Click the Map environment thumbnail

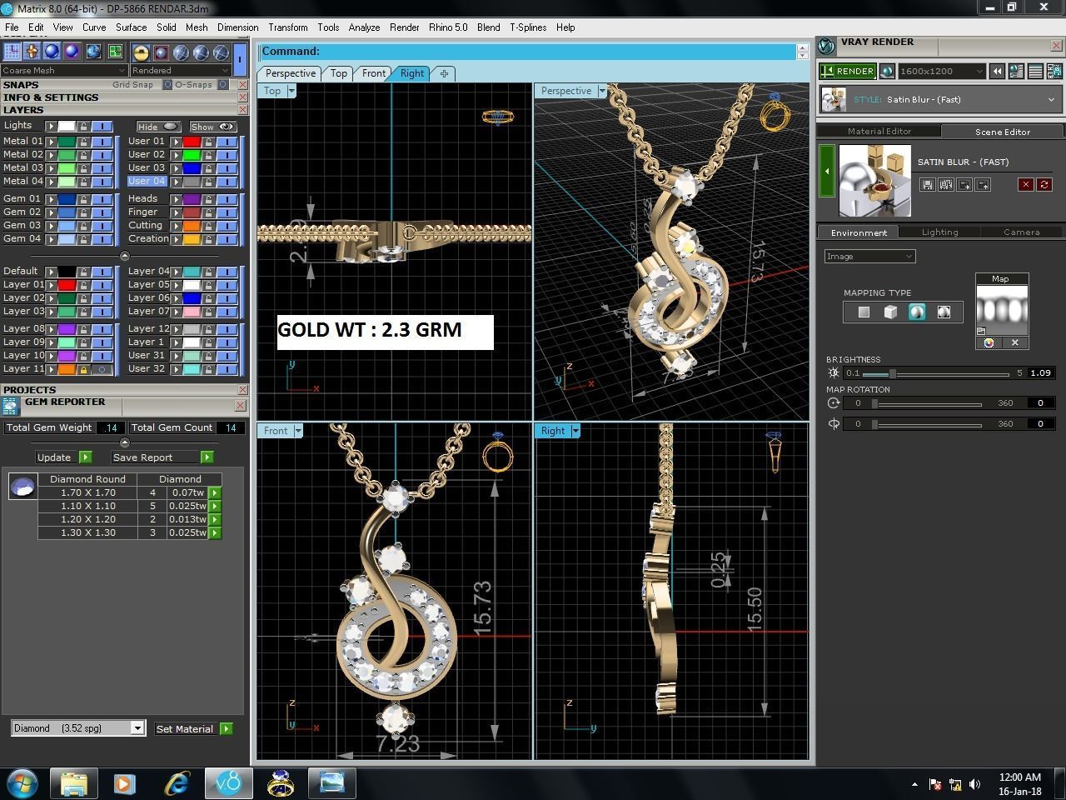click(1002, 311)
